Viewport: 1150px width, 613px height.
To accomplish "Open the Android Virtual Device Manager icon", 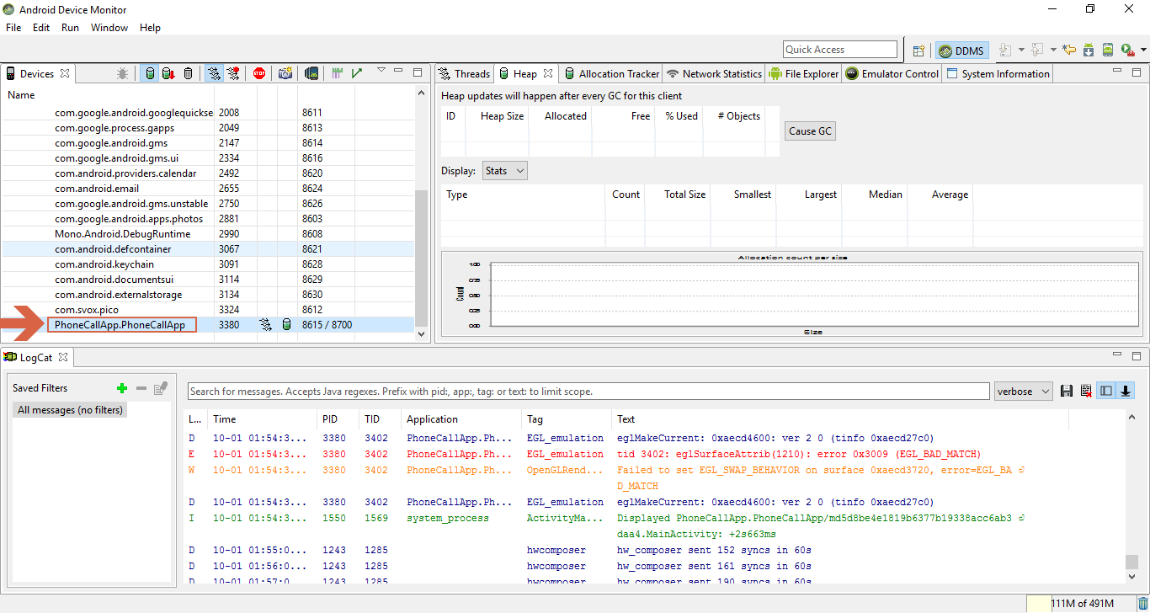I will tap(1108, 51).
